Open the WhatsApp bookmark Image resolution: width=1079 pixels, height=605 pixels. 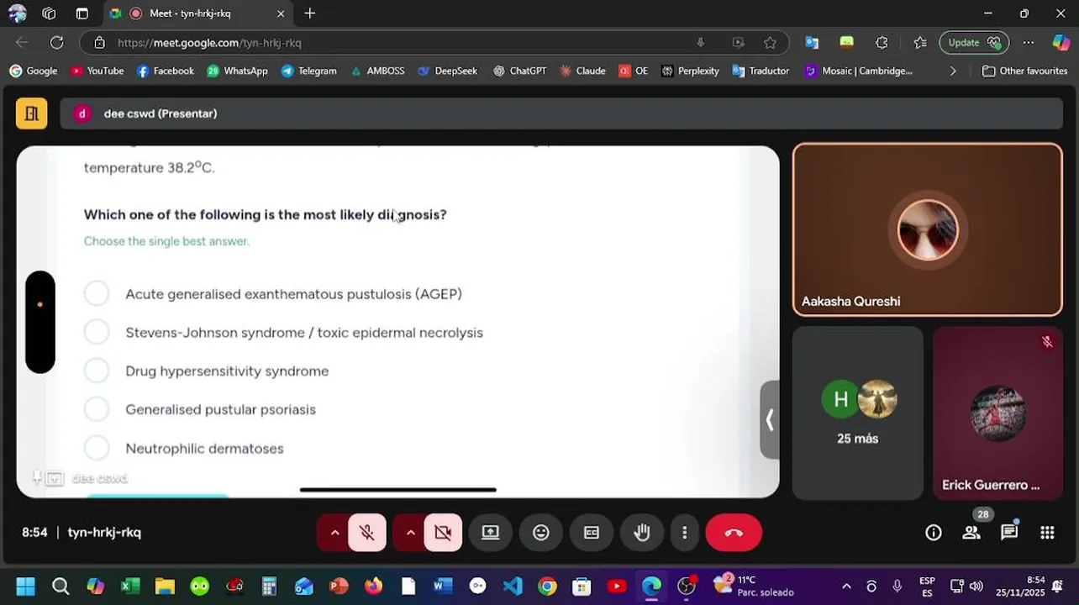tap(238, 71)
